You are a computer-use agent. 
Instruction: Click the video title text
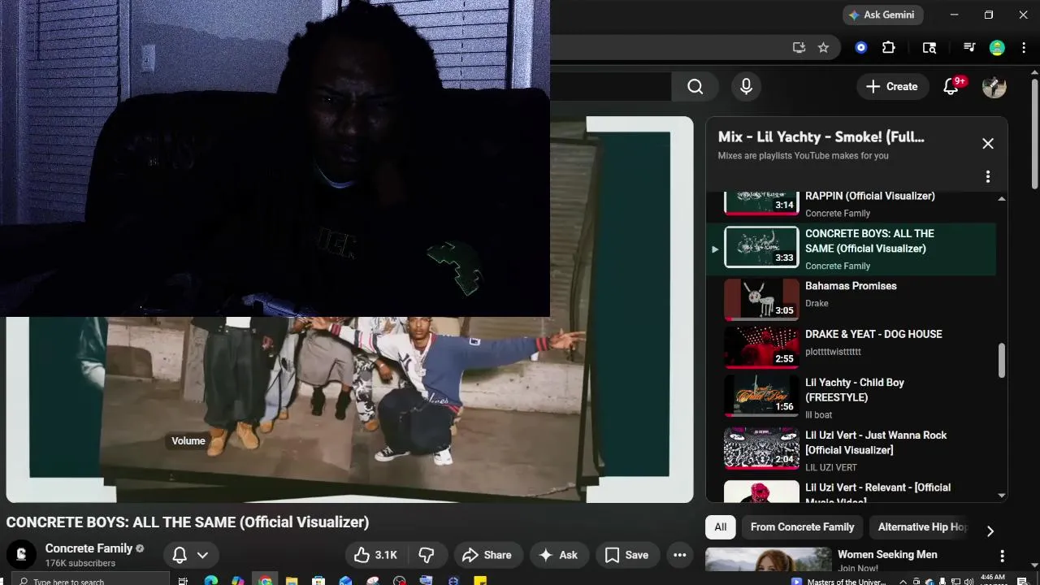tap(188, 522)
